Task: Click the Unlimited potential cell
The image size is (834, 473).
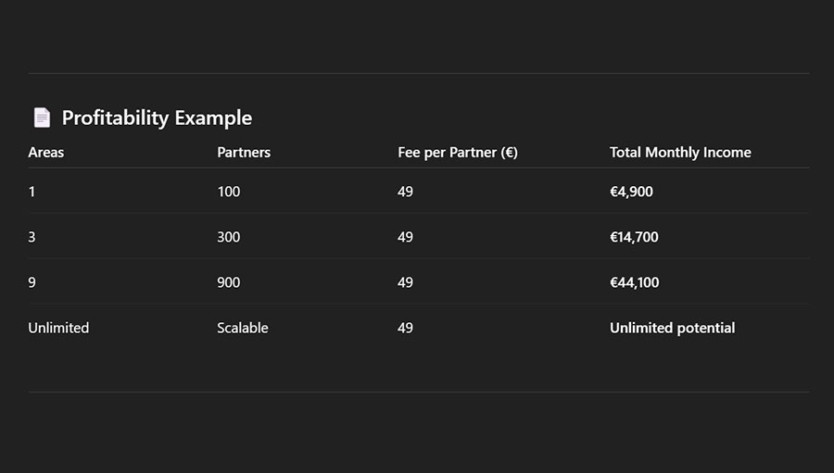Action: tap(672, 328)
